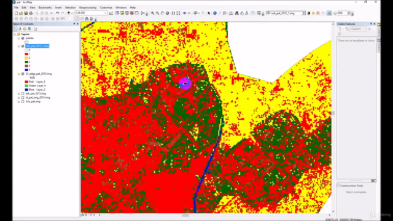Open the ModelBuilder cut-tool icon
Image resolution: width=393 pixels, height=221 pixels.
point(143,13)
